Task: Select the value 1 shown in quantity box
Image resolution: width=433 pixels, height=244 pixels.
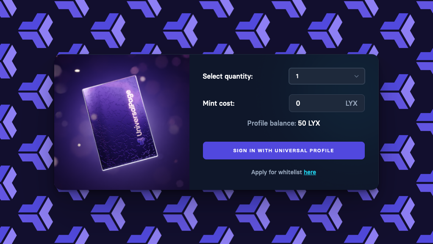Action: [297, 77]
